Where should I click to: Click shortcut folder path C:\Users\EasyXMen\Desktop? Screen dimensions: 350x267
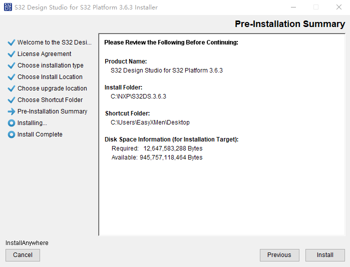coord(150,122)
